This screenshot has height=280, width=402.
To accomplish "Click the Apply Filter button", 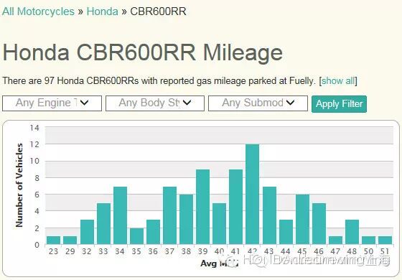I will tap(339, 104).
